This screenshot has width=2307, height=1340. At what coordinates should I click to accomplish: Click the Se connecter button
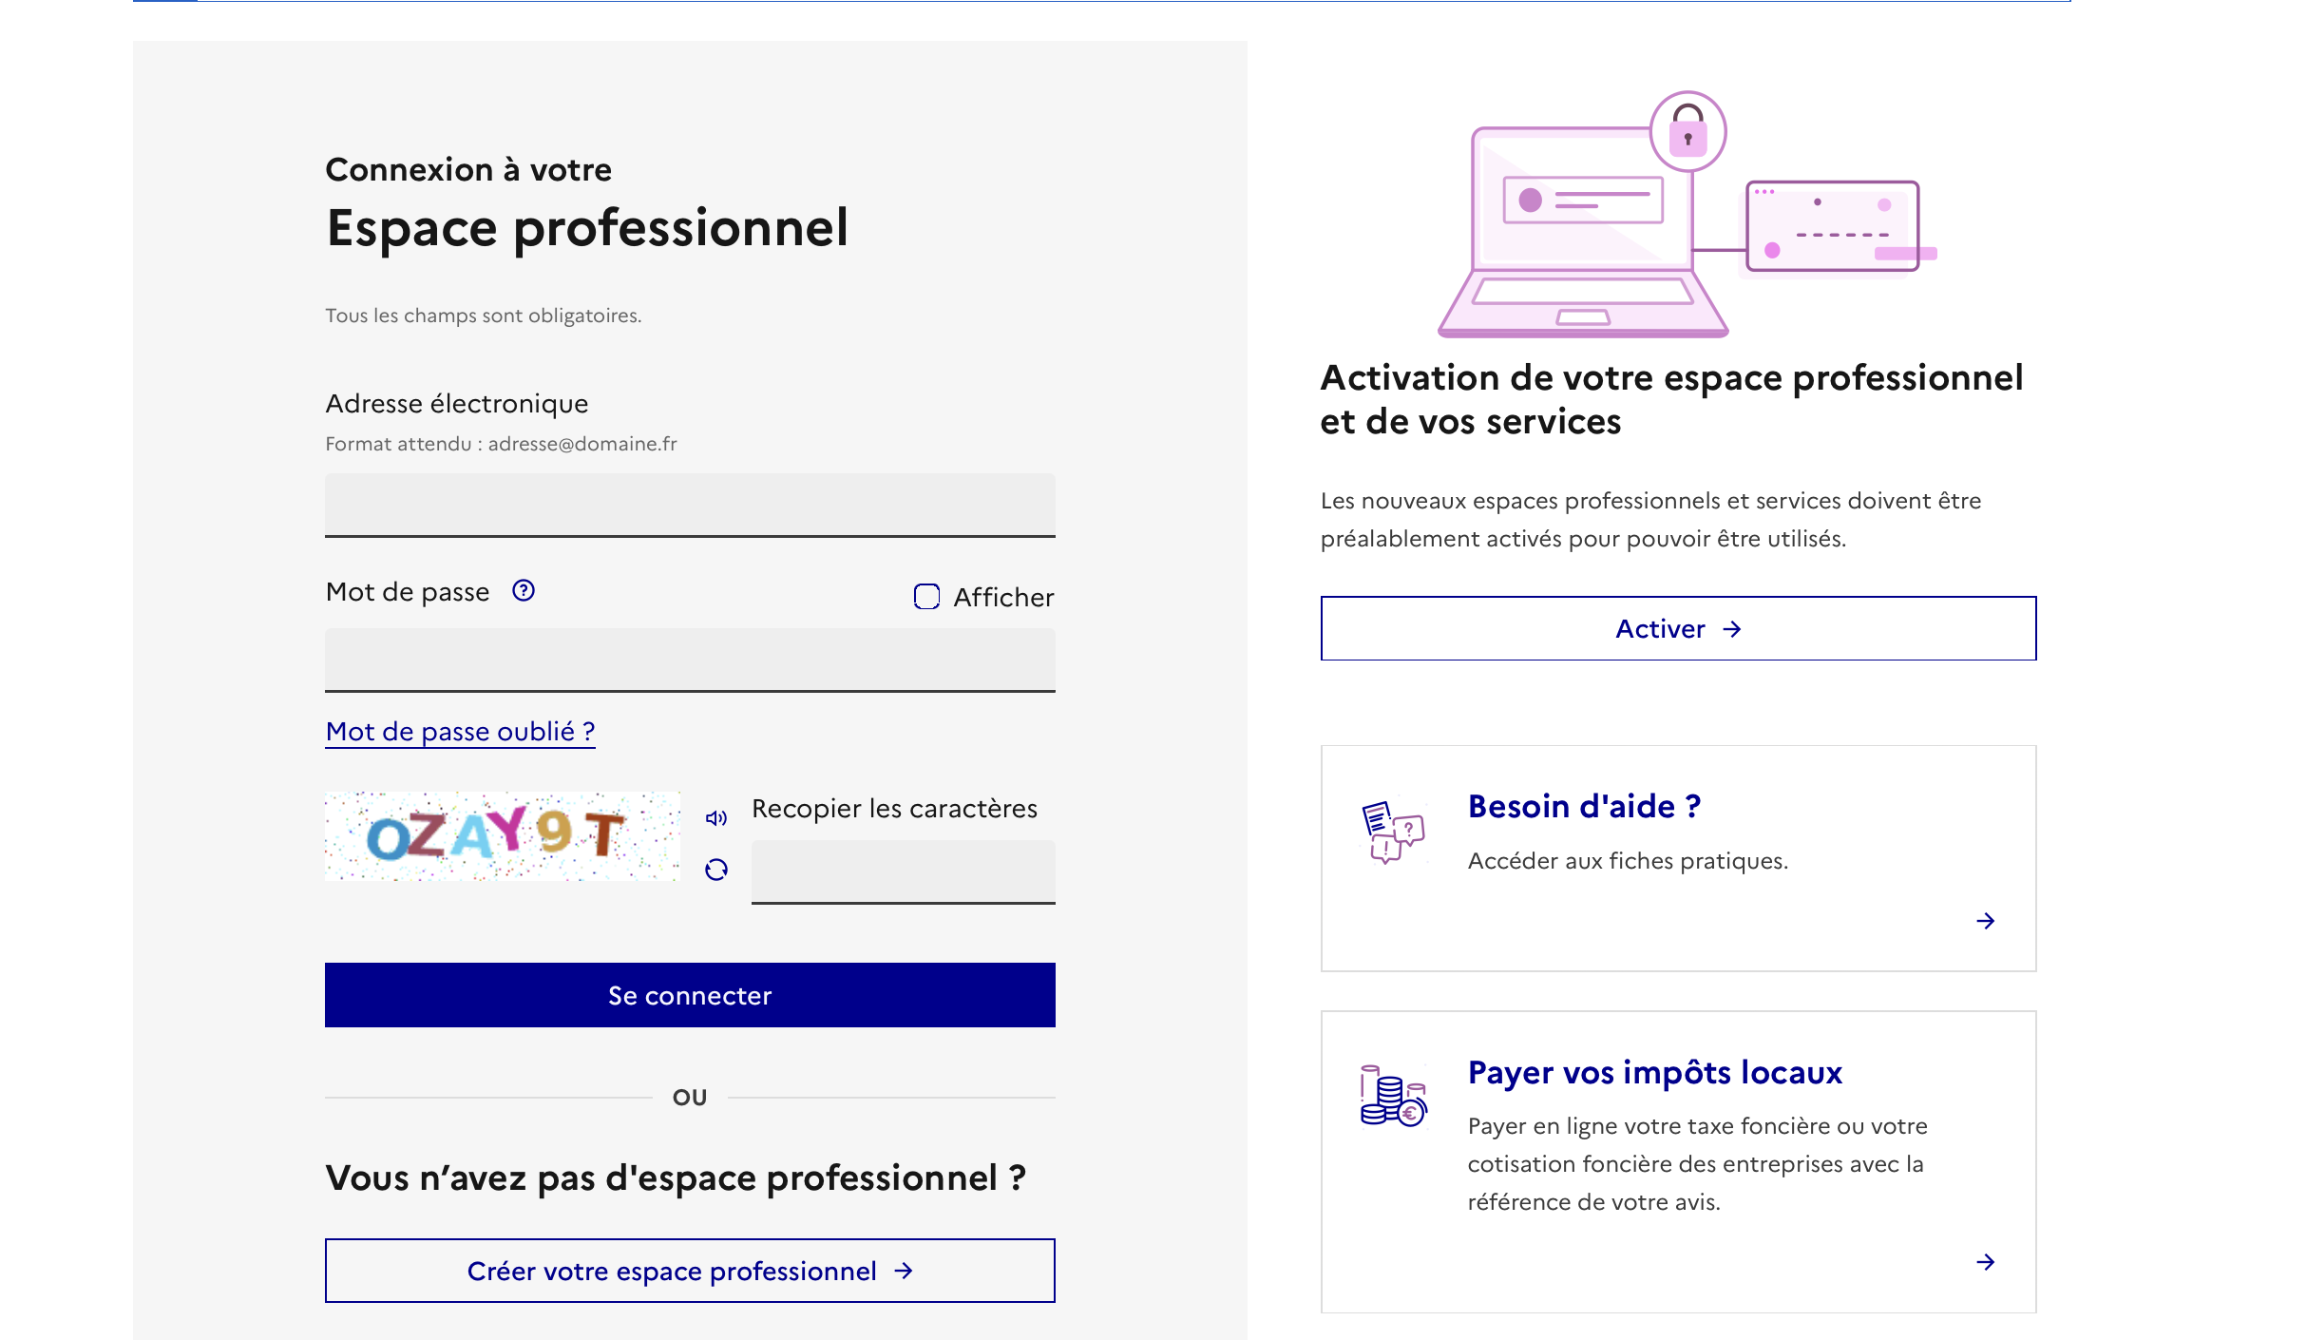pos(690,995)
